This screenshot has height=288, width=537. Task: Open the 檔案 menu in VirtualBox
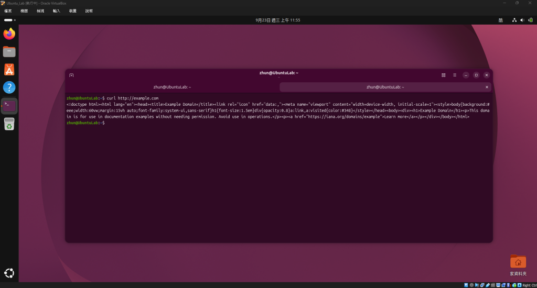point(8,11)
